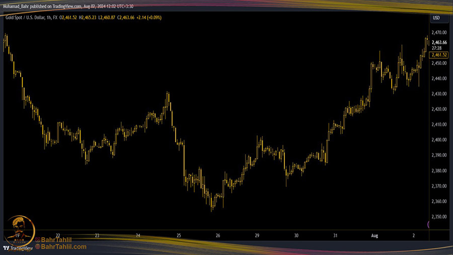
Task: Click date 25 on the time axis
Action: point(180,235)
